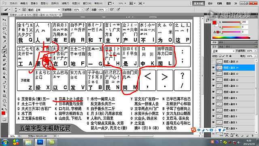Hide layer 图层 1 副本 14
Image resolution: width=259 pixels, height=146 pixels.
[213, 68]
